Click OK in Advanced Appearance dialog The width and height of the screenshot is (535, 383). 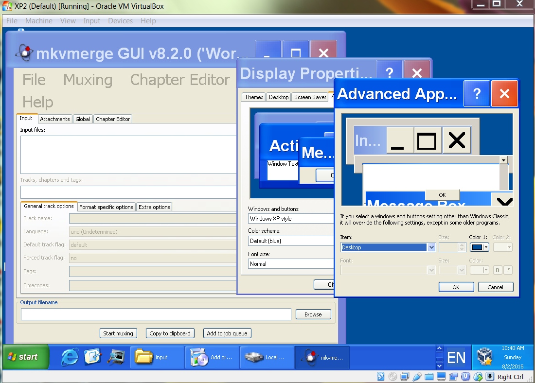[x=456, y=287]
